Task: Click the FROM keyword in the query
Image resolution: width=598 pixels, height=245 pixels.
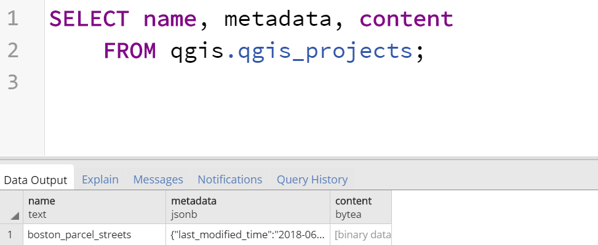Action: [130, 50]
